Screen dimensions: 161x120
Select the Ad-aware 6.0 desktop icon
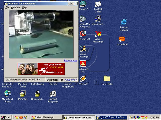pos(83,34)
